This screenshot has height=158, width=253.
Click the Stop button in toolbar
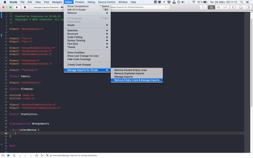[x=25, y=7]
